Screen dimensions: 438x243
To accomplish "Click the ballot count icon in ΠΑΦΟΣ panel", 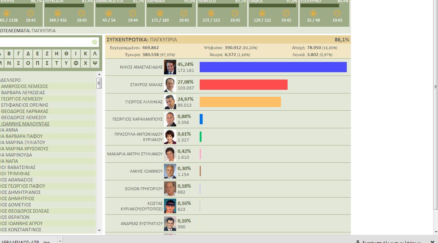I will (262, 13).
